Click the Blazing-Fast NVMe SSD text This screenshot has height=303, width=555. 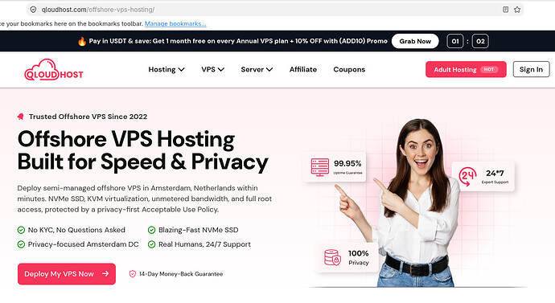[x=198, y=230]
